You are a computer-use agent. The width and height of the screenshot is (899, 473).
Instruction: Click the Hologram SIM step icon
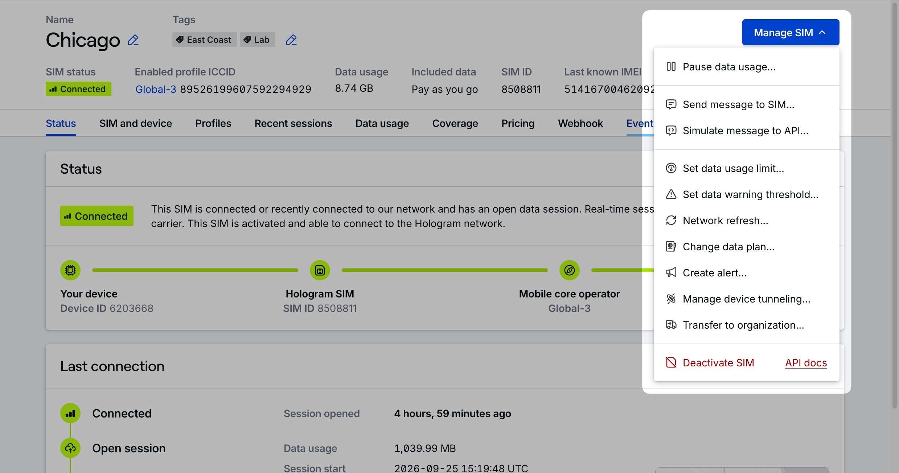pyautogui.click(x=320, y=270)
